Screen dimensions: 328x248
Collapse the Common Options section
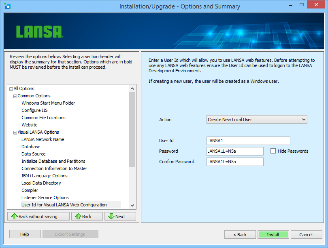[x=15, y=97]
